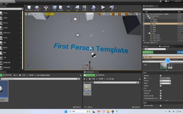Open the viewport options dropdown arrow
Screen dimensions: 183x114
[x=26, y=14]
